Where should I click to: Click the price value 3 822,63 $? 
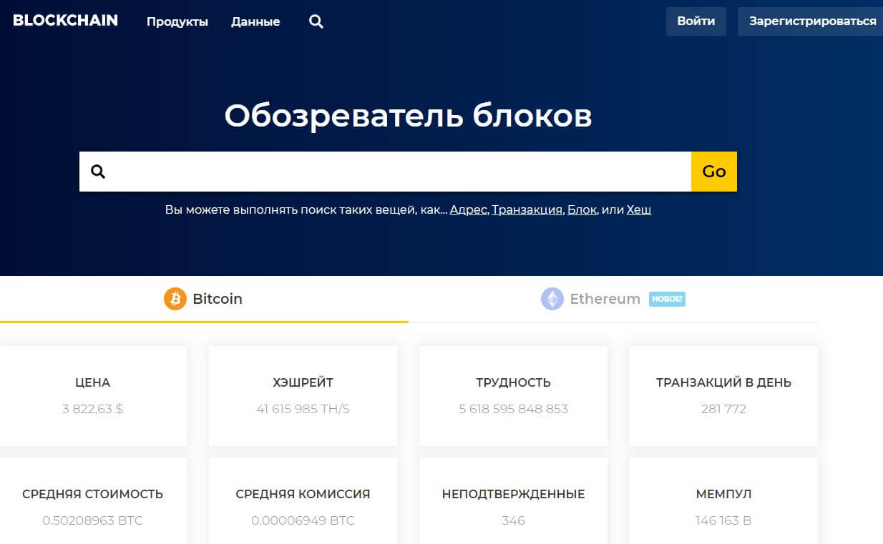pos(92,409)
